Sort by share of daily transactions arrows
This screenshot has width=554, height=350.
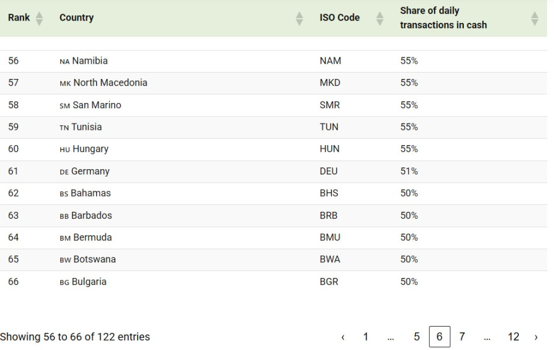[534, 18]
